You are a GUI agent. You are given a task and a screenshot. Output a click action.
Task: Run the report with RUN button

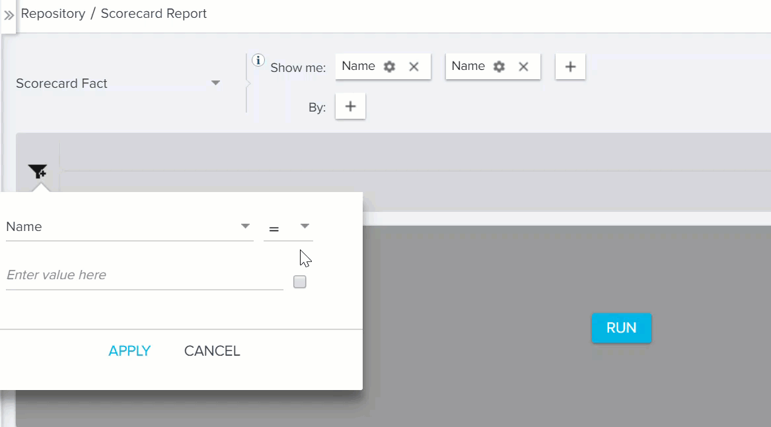[x=622, y=328]
